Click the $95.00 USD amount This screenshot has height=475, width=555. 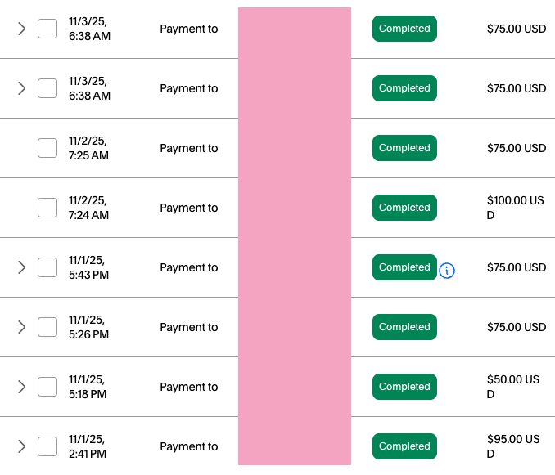514,446
